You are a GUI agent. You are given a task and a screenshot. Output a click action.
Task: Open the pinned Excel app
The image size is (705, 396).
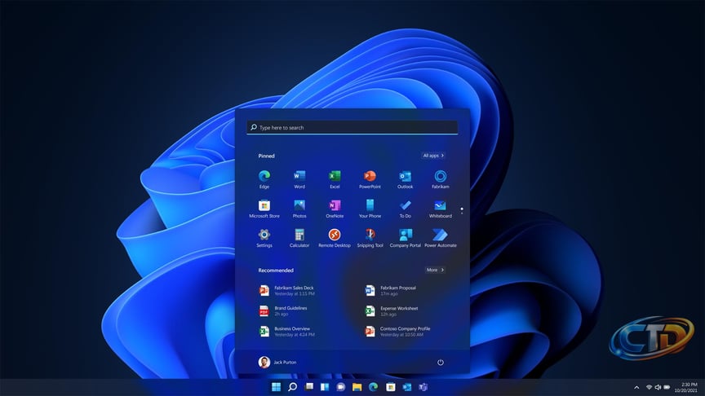(x=335, y=179)
